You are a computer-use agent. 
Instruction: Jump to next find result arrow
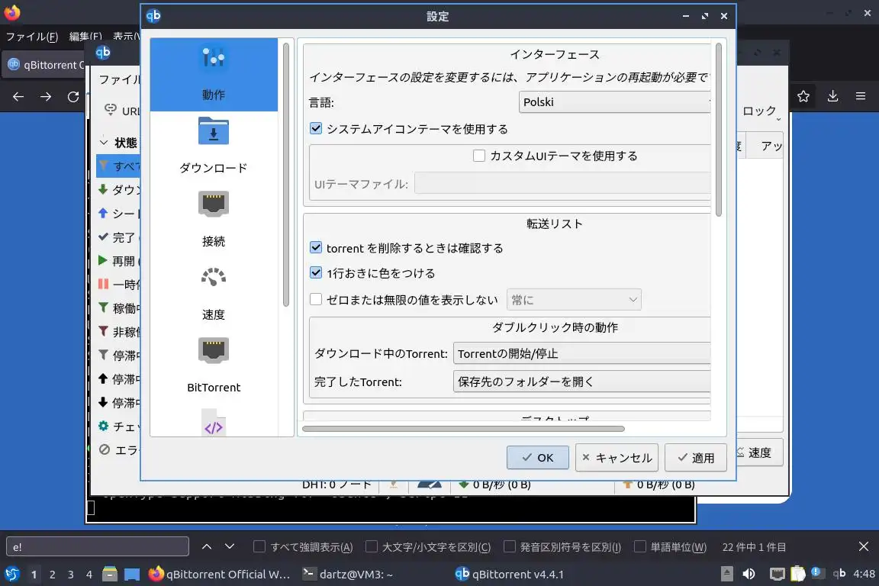coord(229,546)
